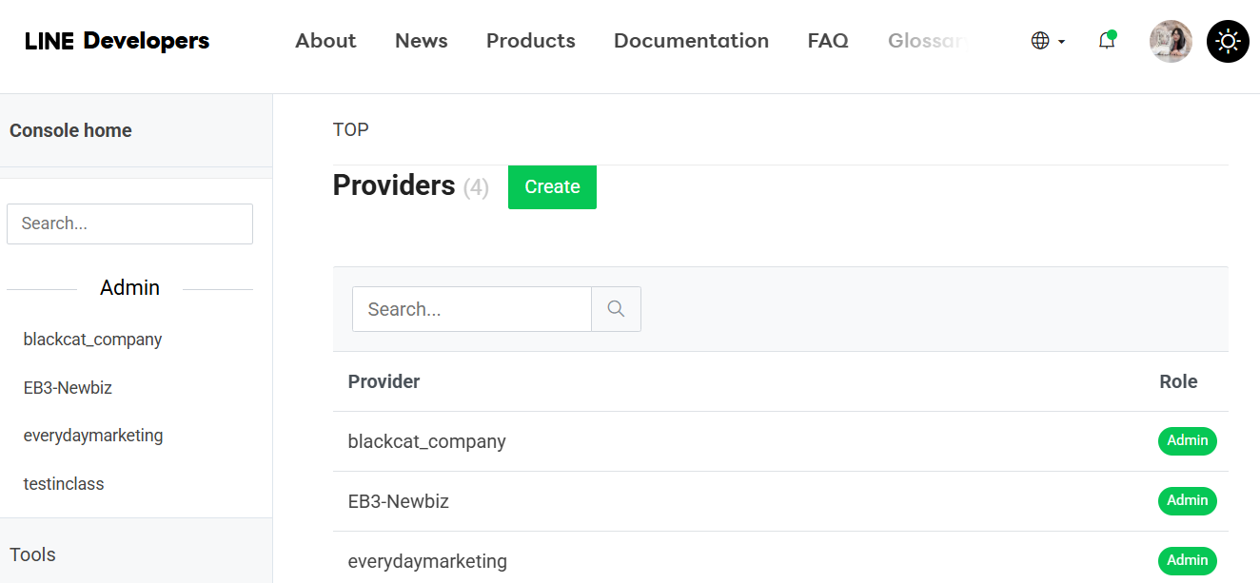
Task: Click the Admin badge for EB3-Newbiz
Action: [x=1188, y=501]
